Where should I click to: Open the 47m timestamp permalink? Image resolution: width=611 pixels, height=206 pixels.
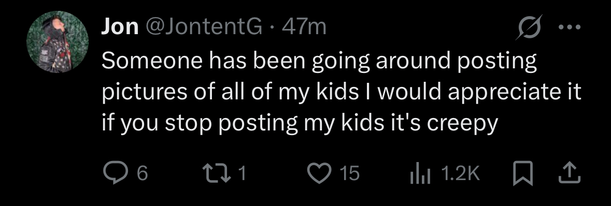[304, 27]
